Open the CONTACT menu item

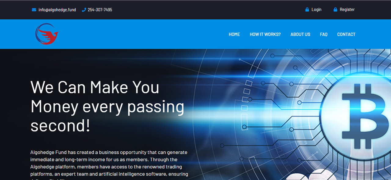(346, 34)
